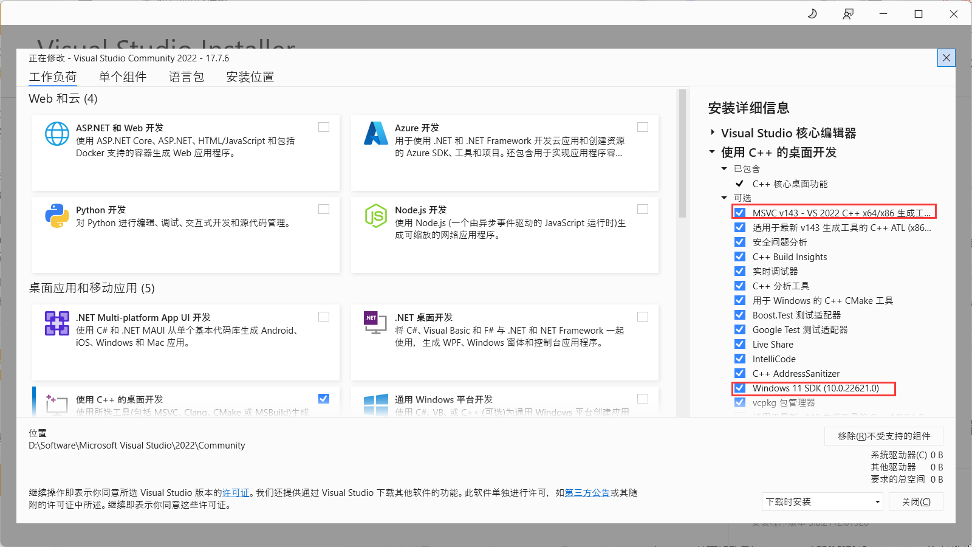Screen dimensions: 972x547
Task: Click 移除(R)不受支持的组件 button
Action: click(x=884, y=436)
